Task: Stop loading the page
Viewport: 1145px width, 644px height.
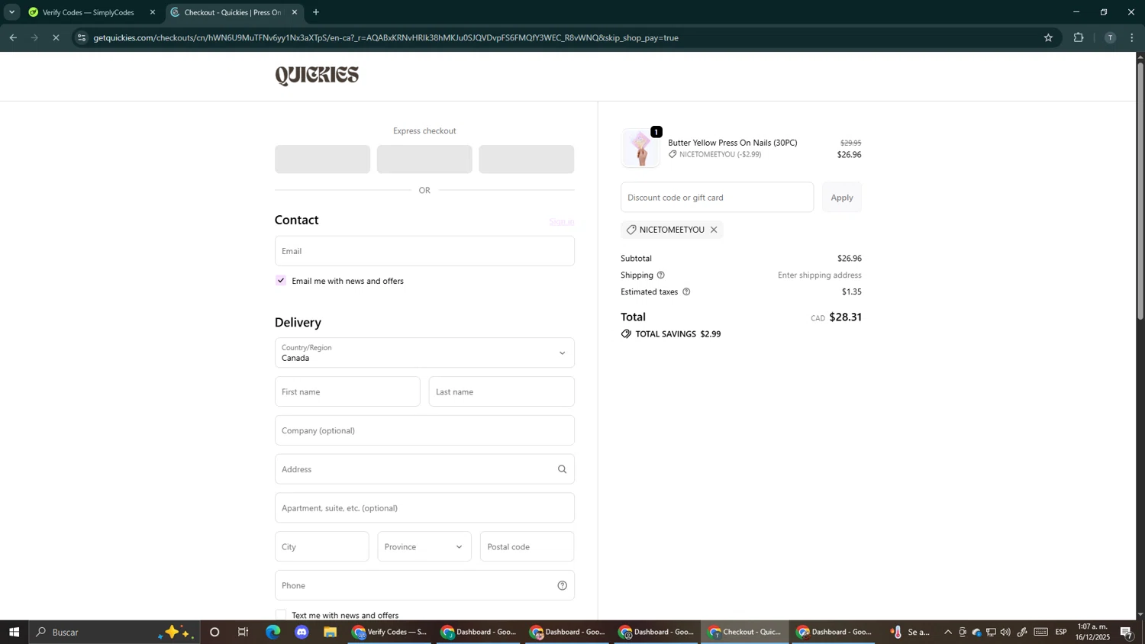Action: point(56,37)
